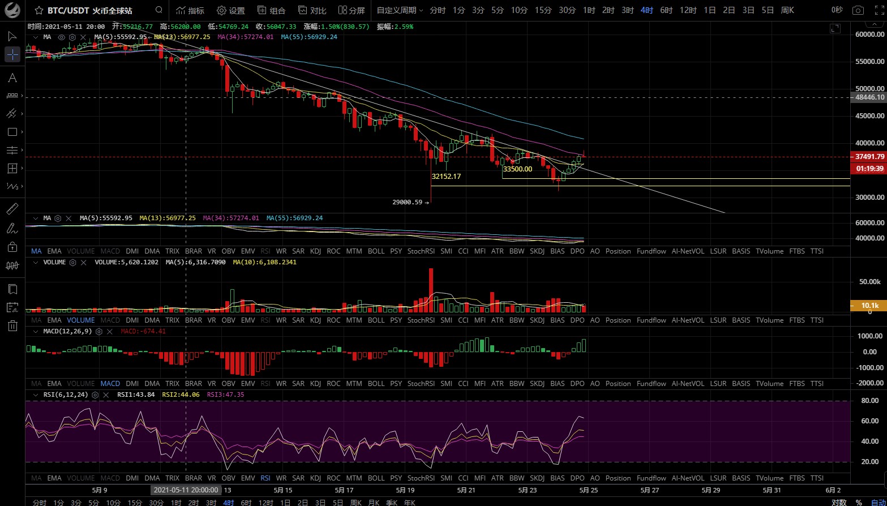Click the 37491.79 current price label
This screenshot has width=887, height=506.
869,157
